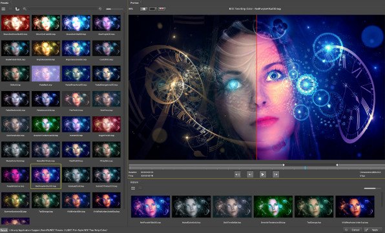Select the TealOrange preset in bottom row
This screenshot has width=385, height=233.
[46, 200]
